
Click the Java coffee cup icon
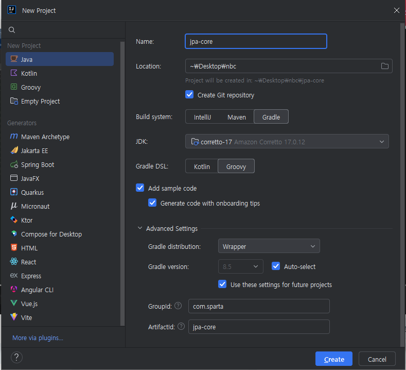pos(14,59)
